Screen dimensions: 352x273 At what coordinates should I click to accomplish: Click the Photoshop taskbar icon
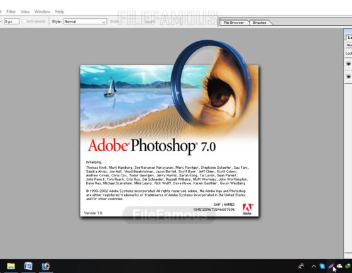coord(46,266)
